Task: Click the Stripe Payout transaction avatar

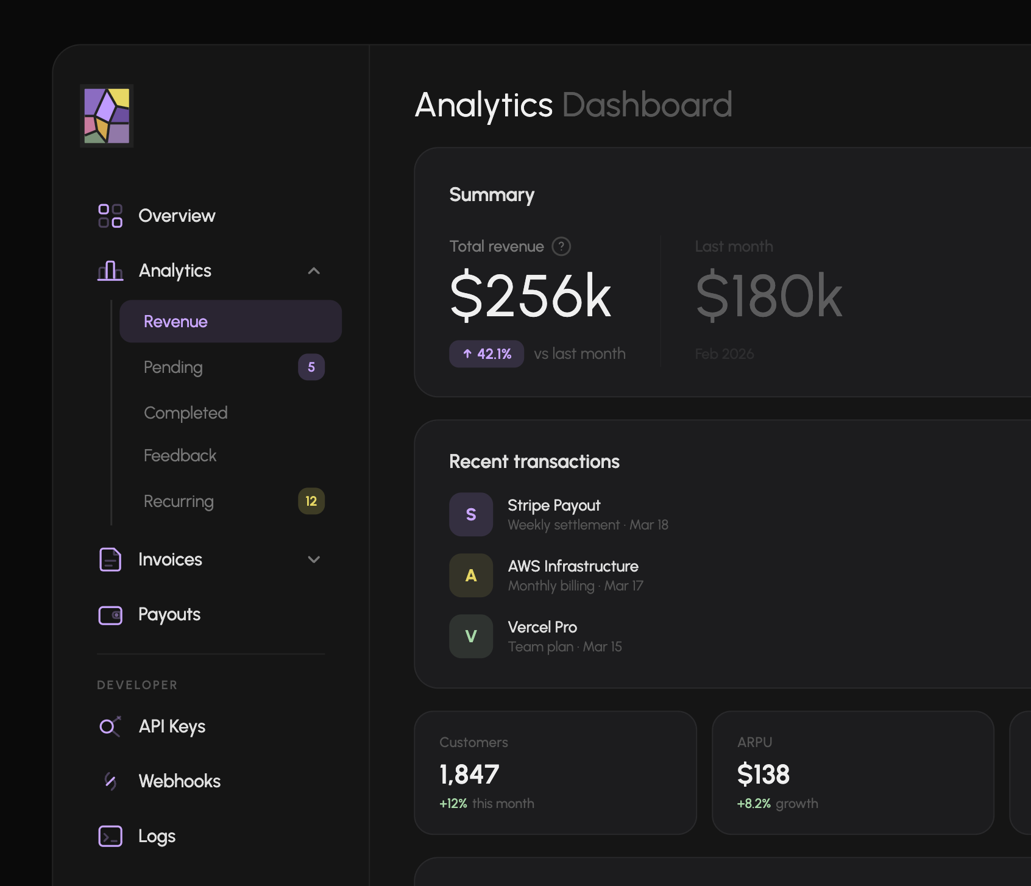Action: click(x=470, y=514)
